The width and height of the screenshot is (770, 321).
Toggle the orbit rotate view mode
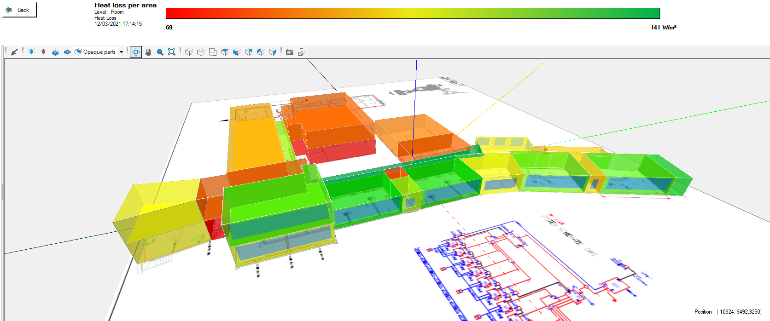coord(136,52)
